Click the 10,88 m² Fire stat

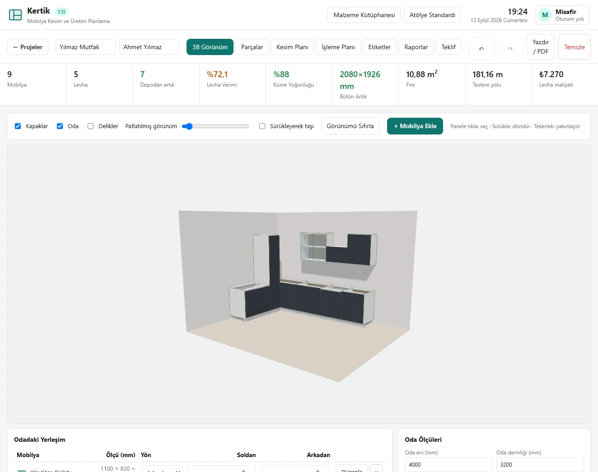tap(432, 84)
